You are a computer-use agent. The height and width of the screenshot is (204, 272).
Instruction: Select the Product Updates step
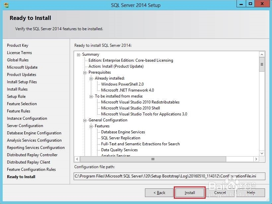(x=22, y=75)
